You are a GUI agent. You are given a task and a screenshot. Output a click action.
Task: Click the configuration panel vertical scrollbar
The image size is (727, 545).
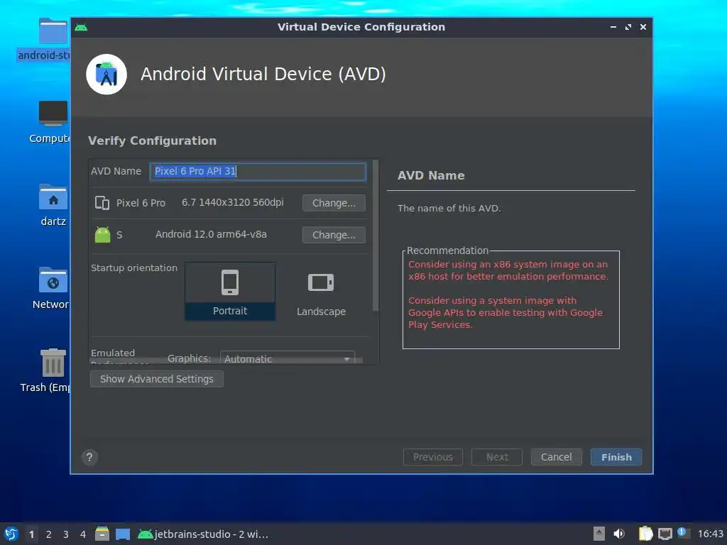click(x=376, y=236)
